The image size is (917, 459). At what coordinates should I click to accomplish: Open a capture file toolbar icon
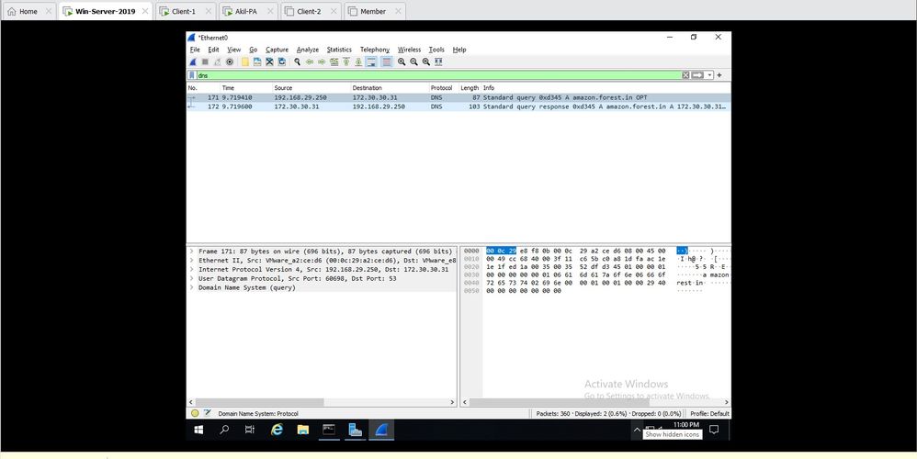(245, 62)
